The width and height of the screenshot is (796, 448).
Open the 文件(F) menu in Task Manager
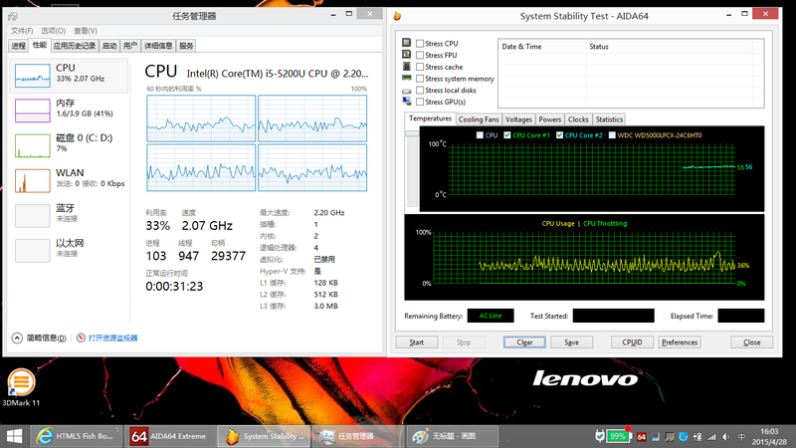point(22,31)
